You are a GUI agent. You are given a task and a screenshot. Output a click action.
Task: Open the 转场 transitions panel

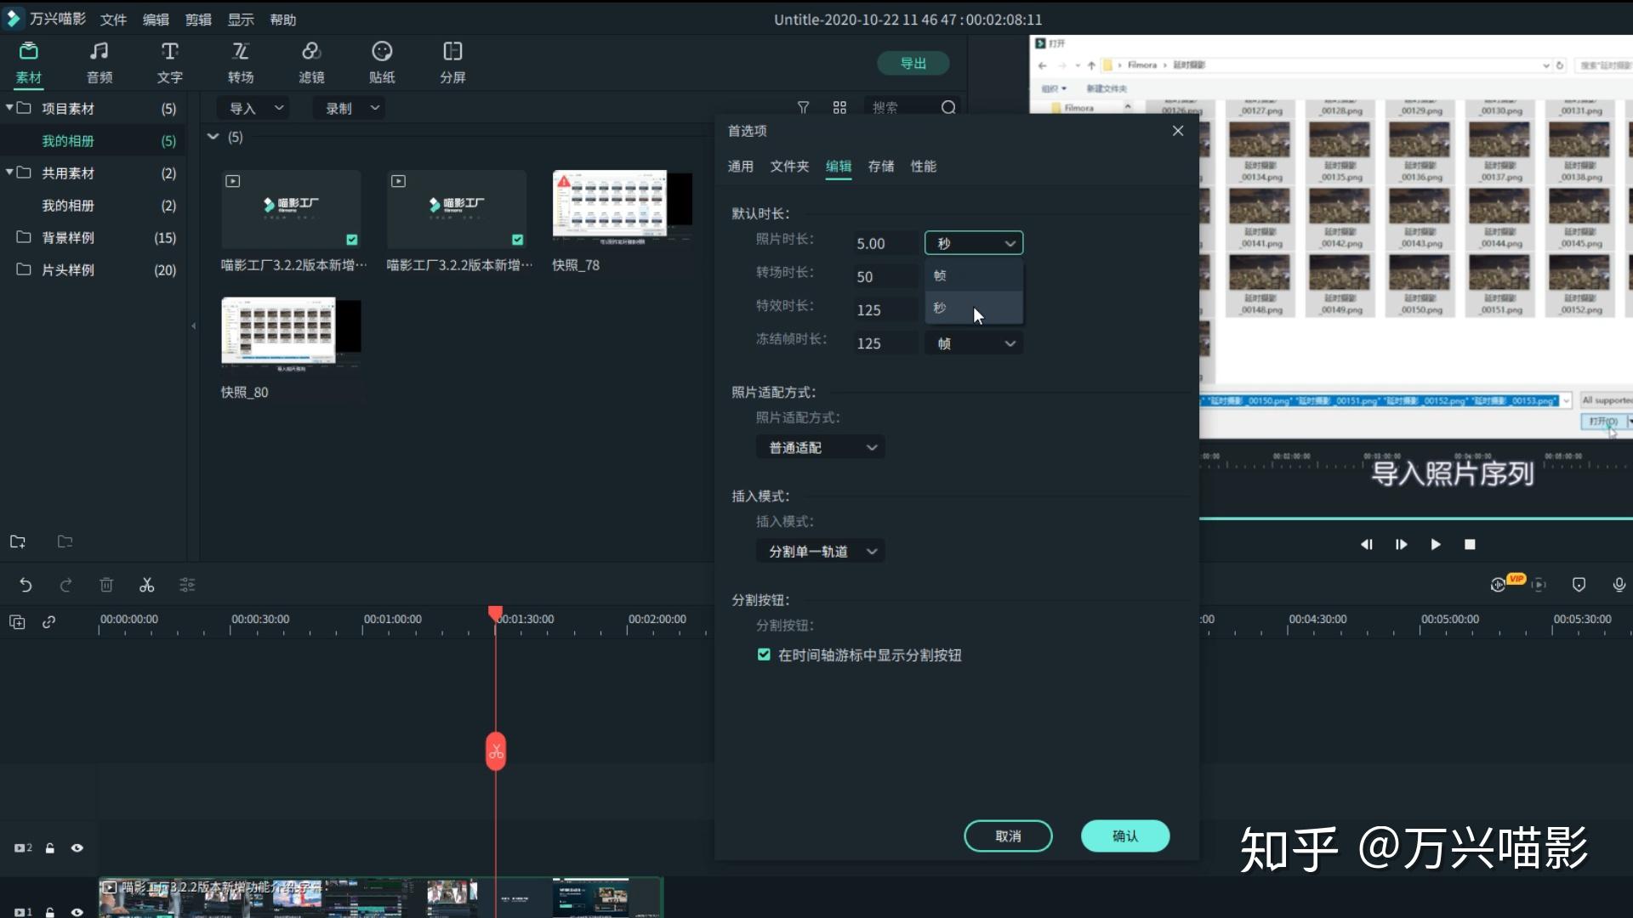[x=241, y=62]
